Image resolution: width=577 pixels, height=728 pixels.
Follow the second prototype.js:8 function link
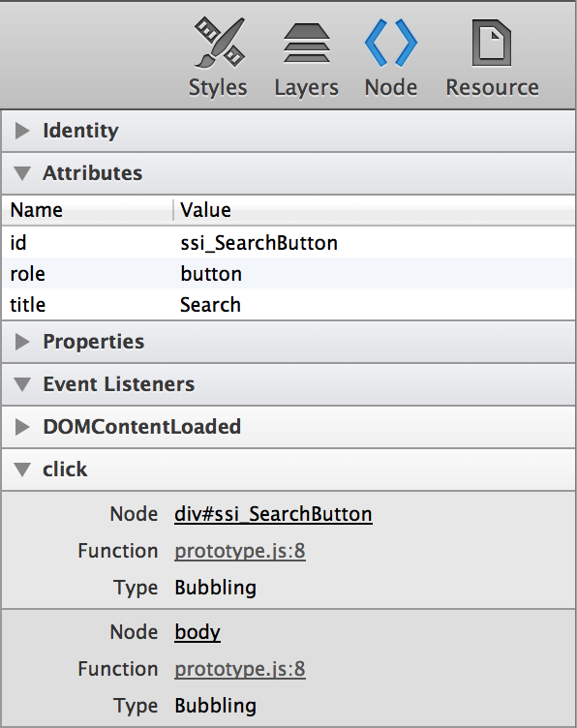[x=240, y=669]
